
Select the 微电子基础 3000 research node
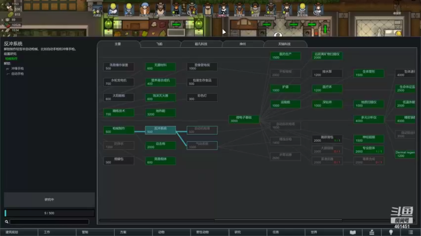(244, 119)
